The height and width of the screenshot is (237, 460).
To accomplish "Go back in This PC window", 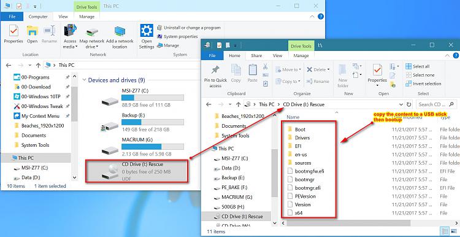I will pos(9,65).
